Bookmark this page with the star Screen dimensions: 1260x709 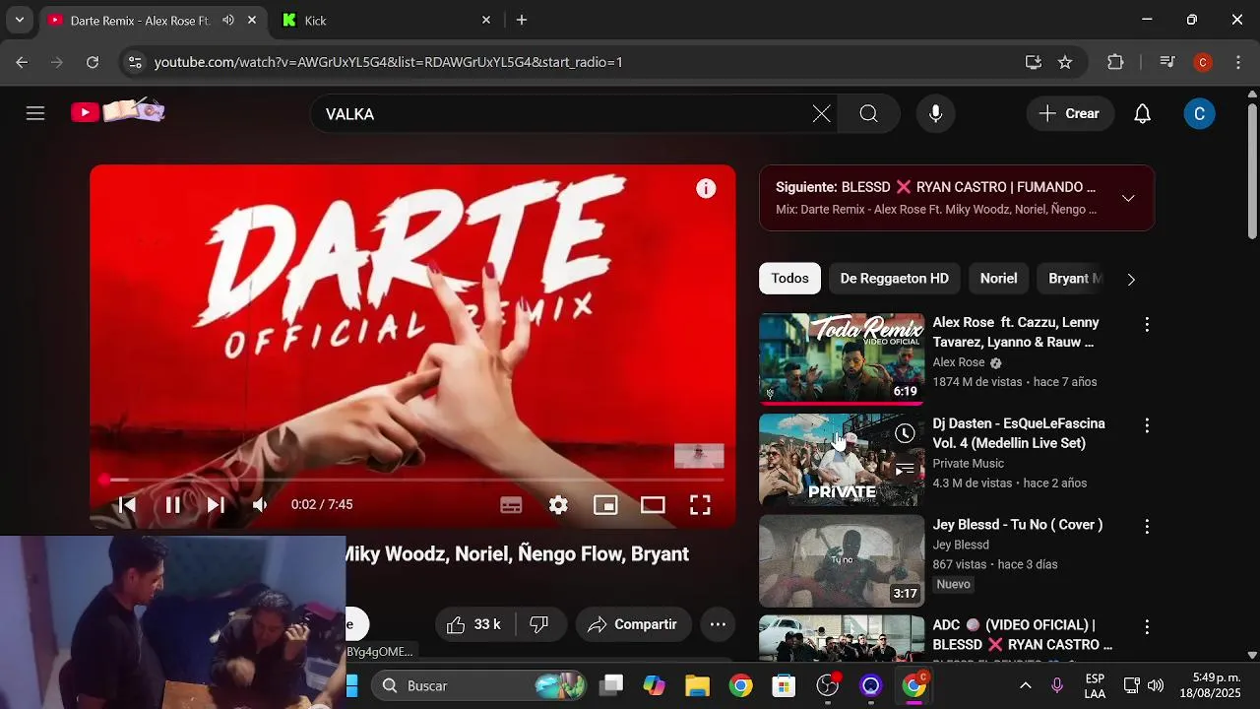point(1065,62)
